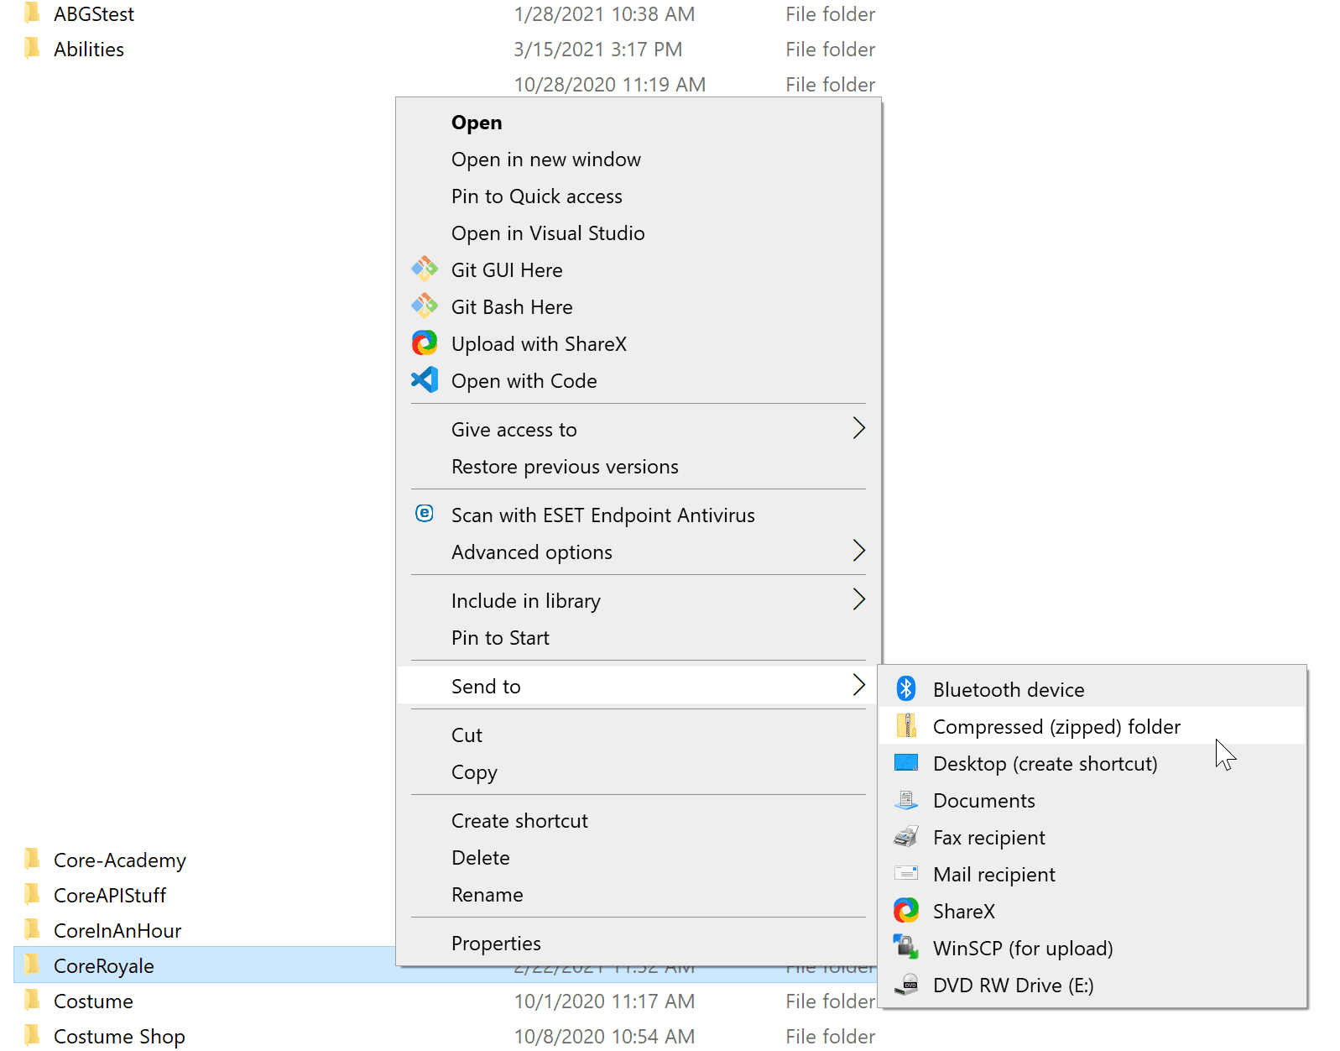Click the WinSCP upload icon
The width and height of the screenshot is (1340, 1051).
point(906,948)
